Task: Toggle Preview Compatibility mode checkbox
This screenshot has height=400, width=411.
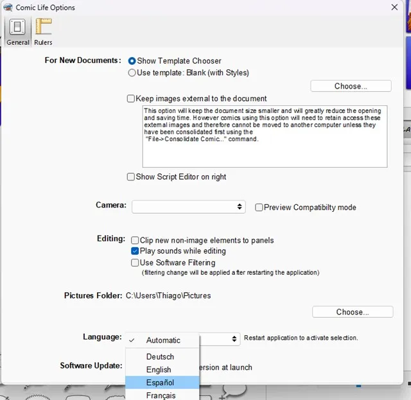Action: point(259,207)
